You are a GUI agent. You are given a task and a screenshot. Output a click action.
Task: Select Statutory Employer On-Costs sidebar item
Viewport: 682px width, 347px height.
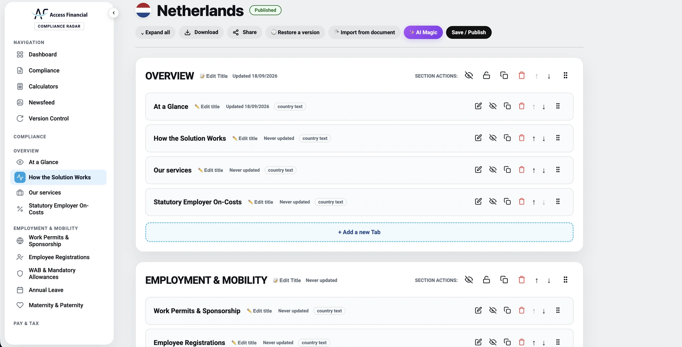pos(58,209)
